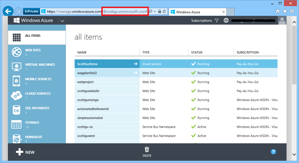Image resolution: width=299 pixels, height=163 pixels.
Task: Sort by the NAME column header
Action: 82,52
